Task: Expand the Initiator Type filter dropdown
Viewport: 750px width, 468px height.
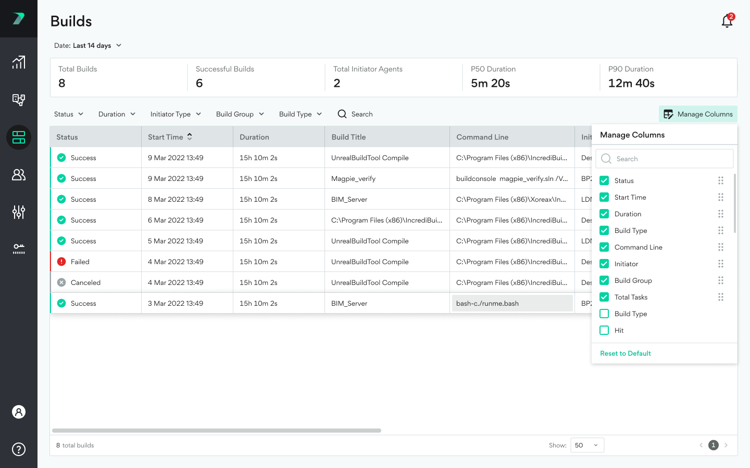Action: click(176, 114)
